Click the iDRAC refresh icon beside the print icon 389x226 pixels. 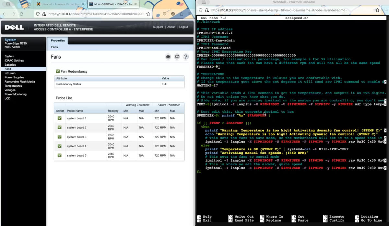pyautogui.click(x=177, y=57)
